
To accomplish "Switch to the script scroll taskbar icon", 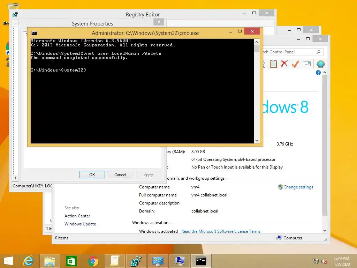I will tap(114, 261).
